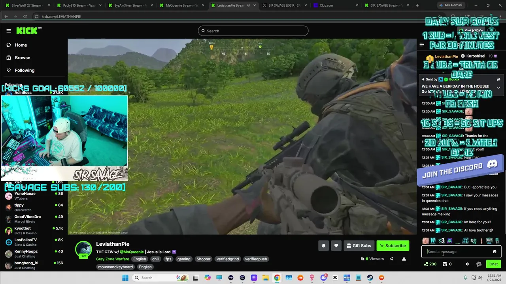Screen dimensions: 506x284
Task: Open Steam from the taskbar
Action: (x=370, y=278)
